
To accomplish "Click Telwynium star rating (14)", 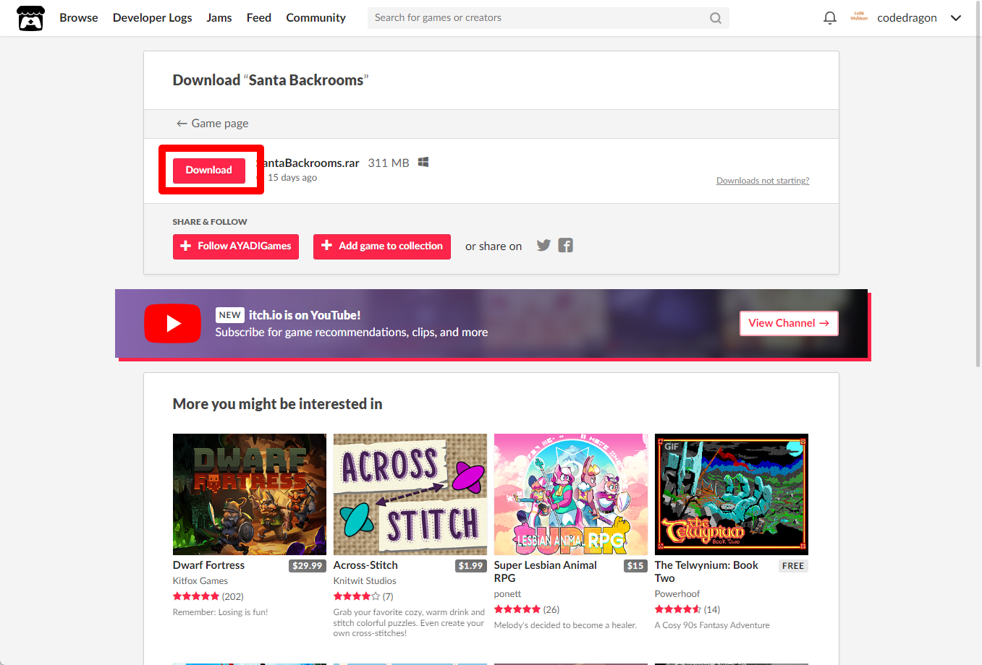I will [x=687, y=609].
